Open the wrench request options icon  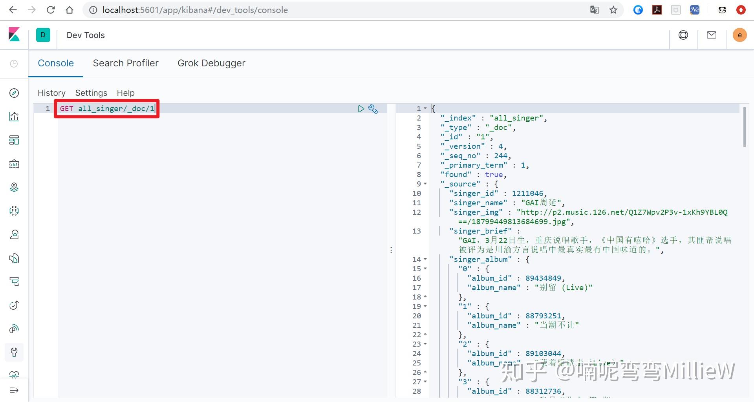point(373,109)
